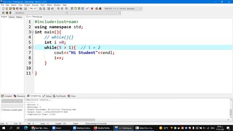Viewport: 233px width, 131px height.
Task: Select the Project sidebar tab
Action: pos(4,17)
